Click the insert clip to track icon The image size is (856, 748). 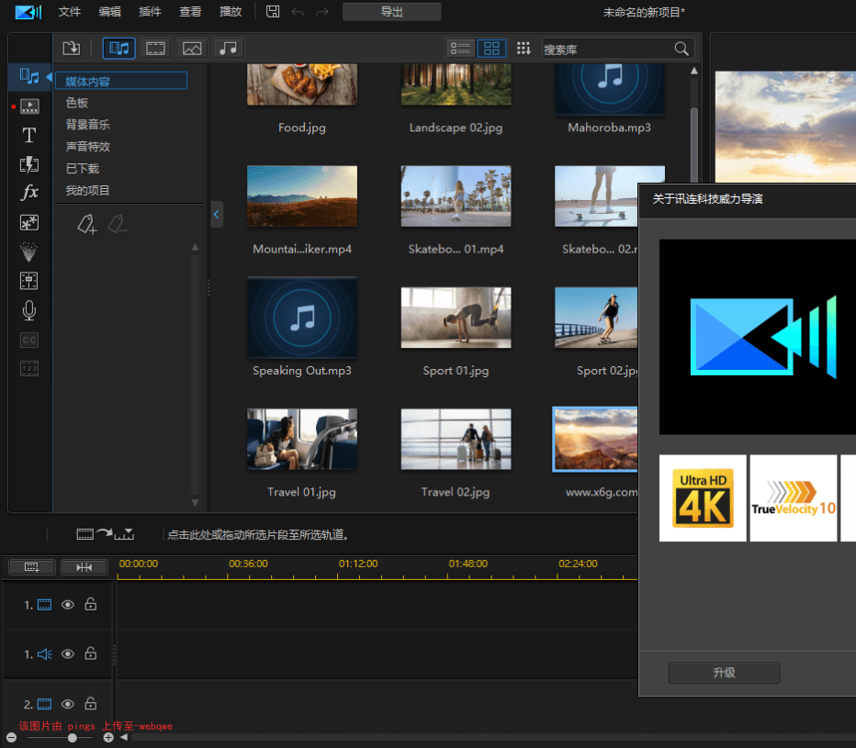(106, 534)
